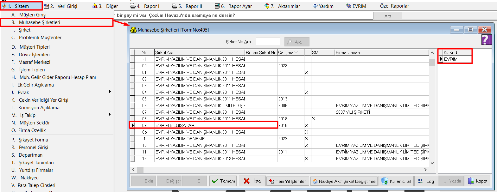The width and height of the screenshot is (497, 192).
Task: Open Yeni Yıl İşlemleri
Action: (288, 181)
